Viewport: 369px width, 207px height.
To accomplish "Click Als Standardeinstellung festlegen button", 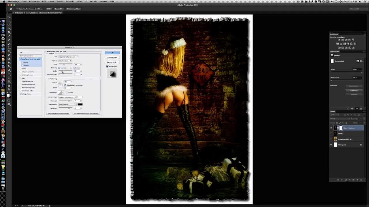I will [58, 114].
